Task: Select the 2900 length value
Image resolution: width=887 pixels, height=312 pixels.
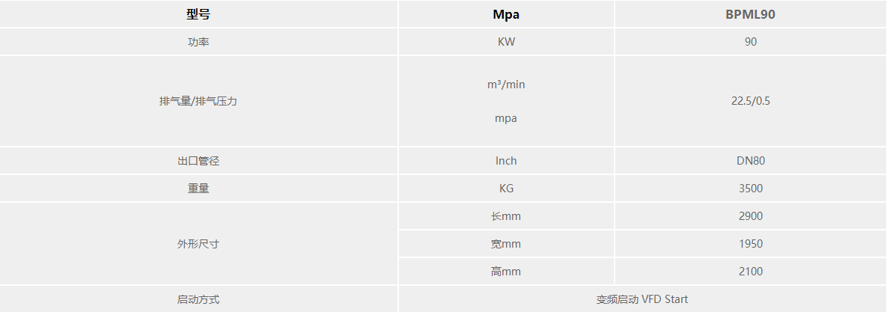Action: coord(750,216)
